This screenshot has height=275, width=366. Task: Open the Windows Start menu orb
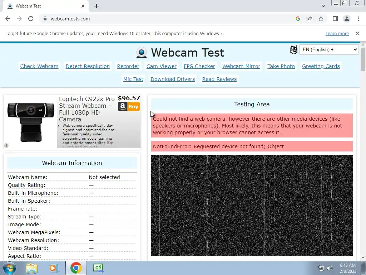10,268
